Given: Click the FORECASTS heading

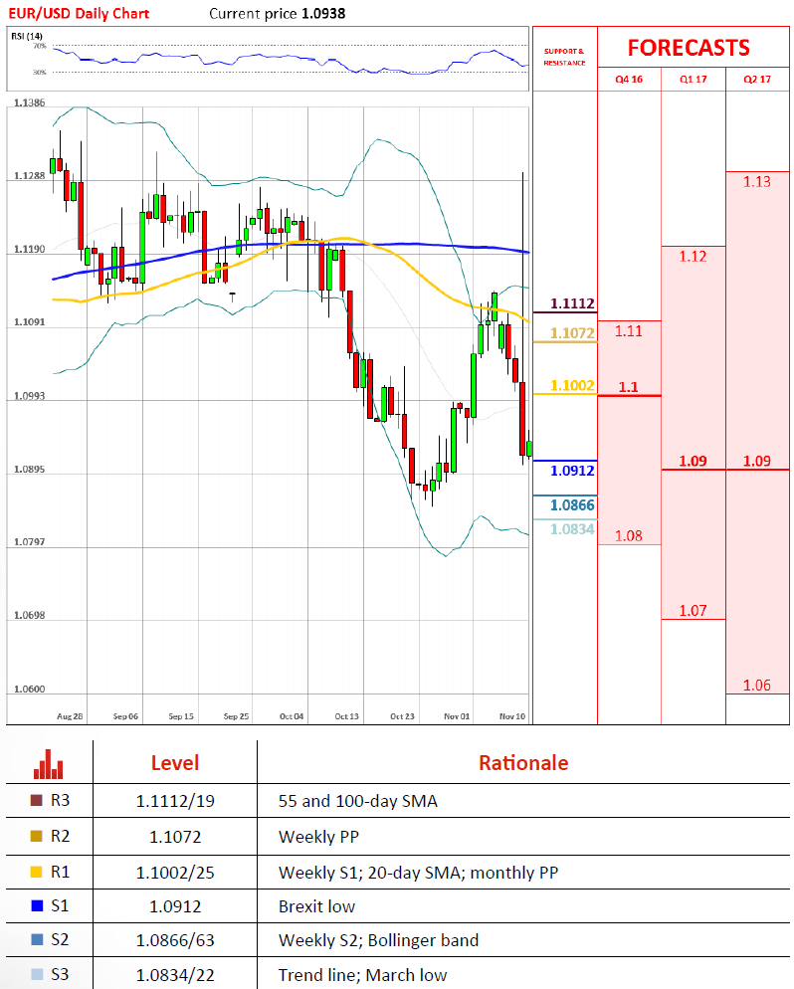Looking at the screenshot, I should click(x=689, y=48).
